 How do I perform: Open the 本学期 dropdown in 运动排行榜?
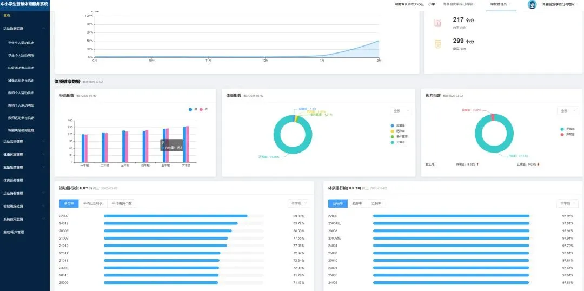click(x=298, y=203)
